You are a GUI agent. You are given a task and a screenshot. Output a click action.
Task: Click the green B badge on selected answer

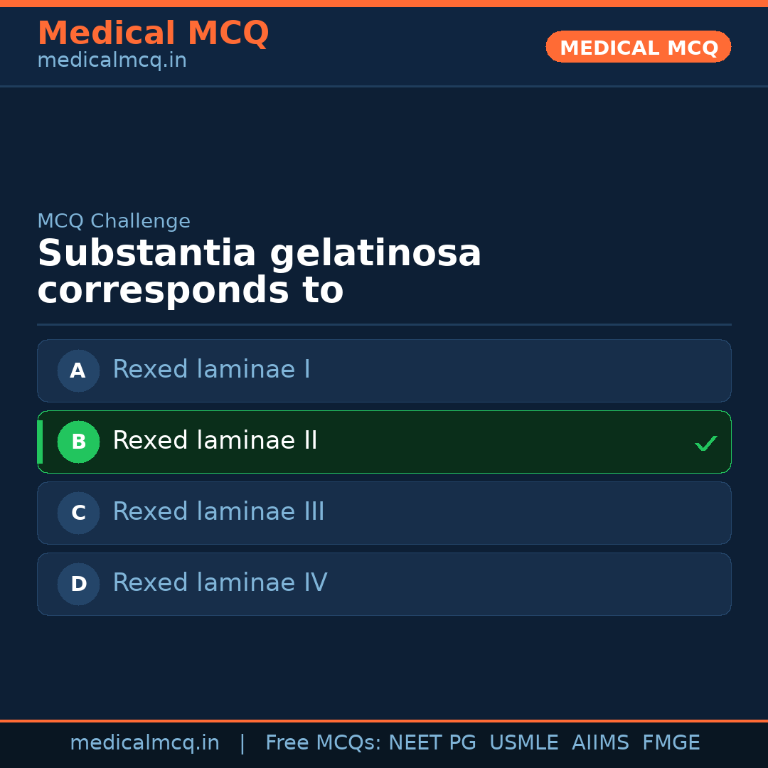(78, 442)
